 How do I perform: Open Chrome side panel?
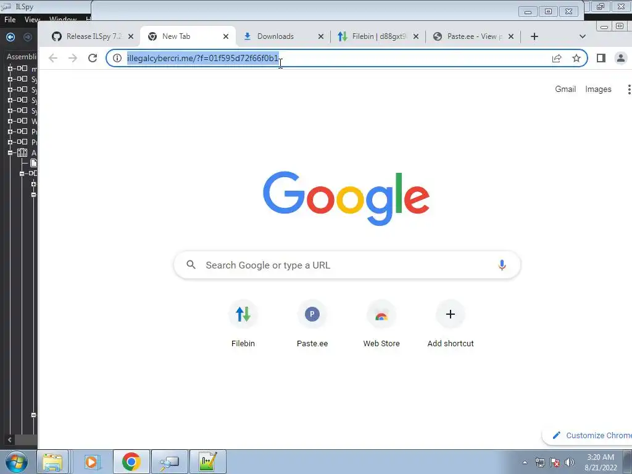click(601, 58)
